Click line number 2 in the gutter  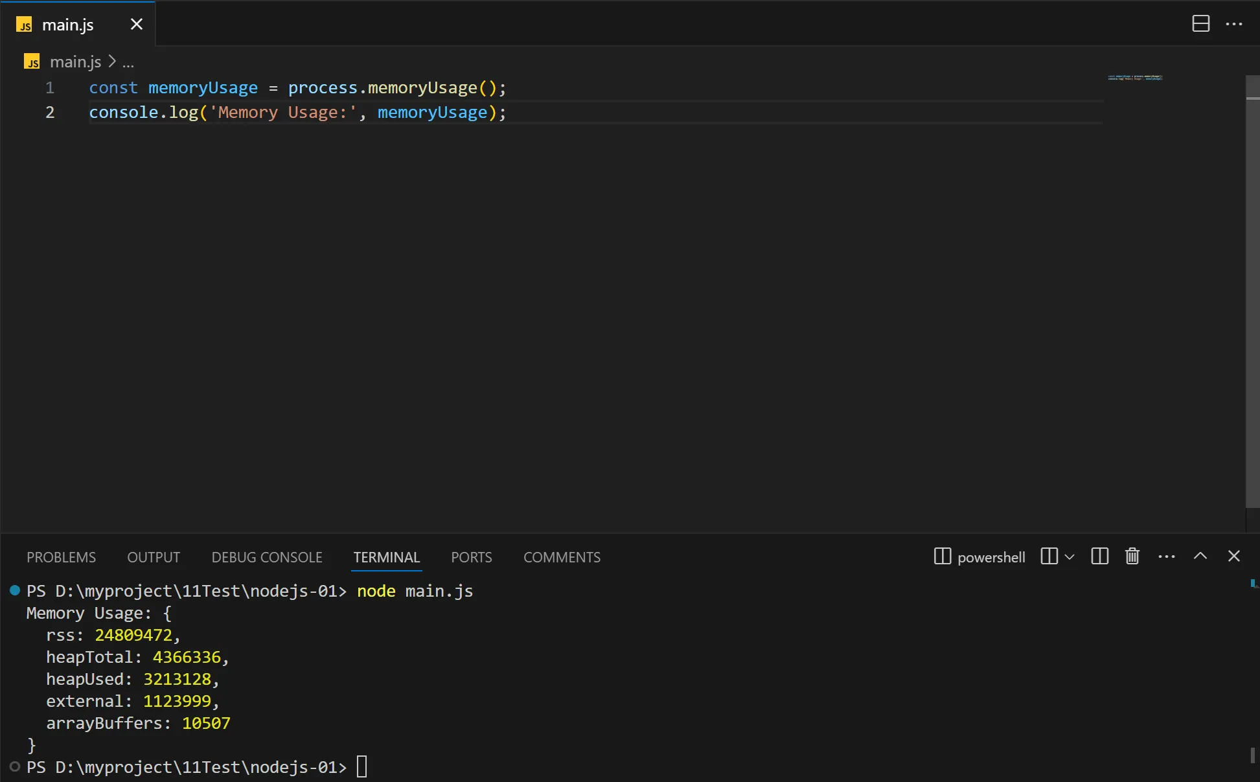(x=50, y=112)
